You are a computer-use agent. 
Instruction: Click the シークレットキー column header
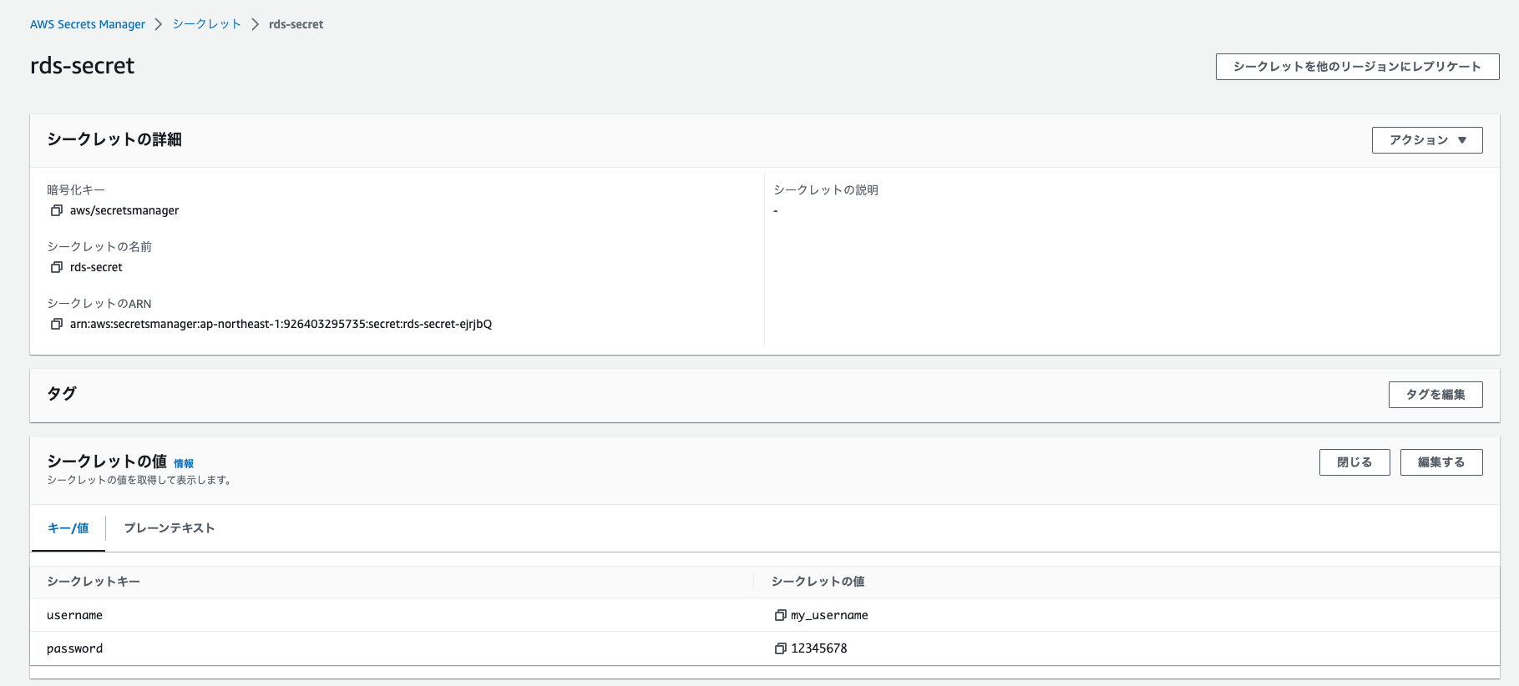coord(94,582)
